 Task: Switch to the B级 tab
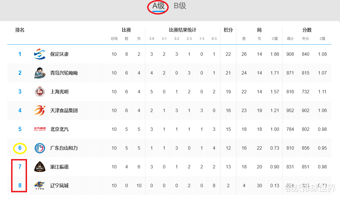(x=180, y=6)
